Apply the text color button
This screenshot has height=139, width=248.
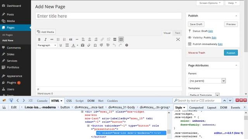[x=73, y=46]
